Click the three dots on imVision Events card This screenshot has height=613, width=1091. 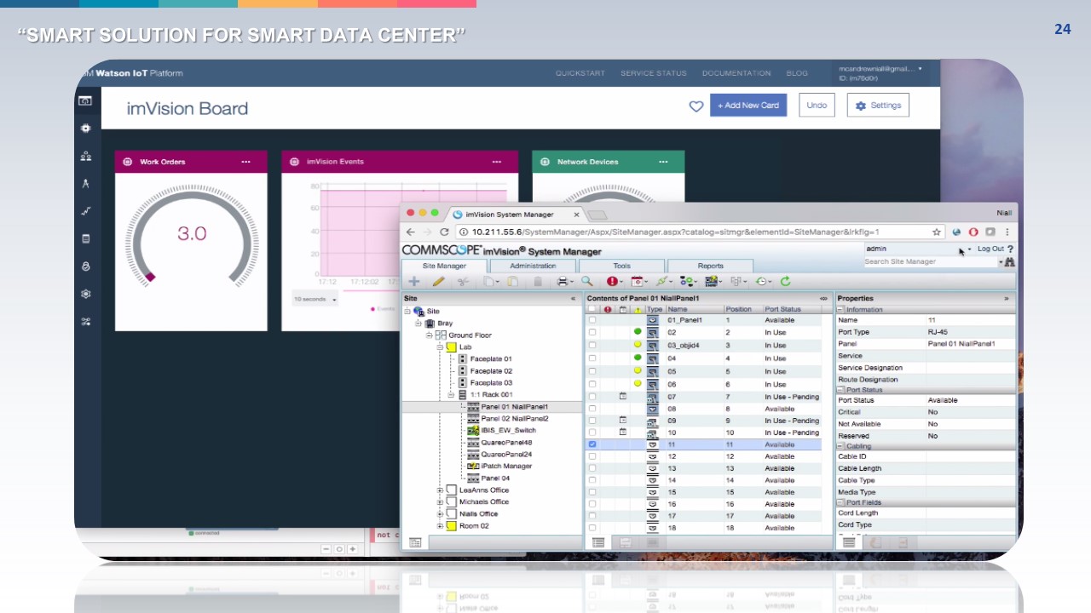tap(497, 162)
